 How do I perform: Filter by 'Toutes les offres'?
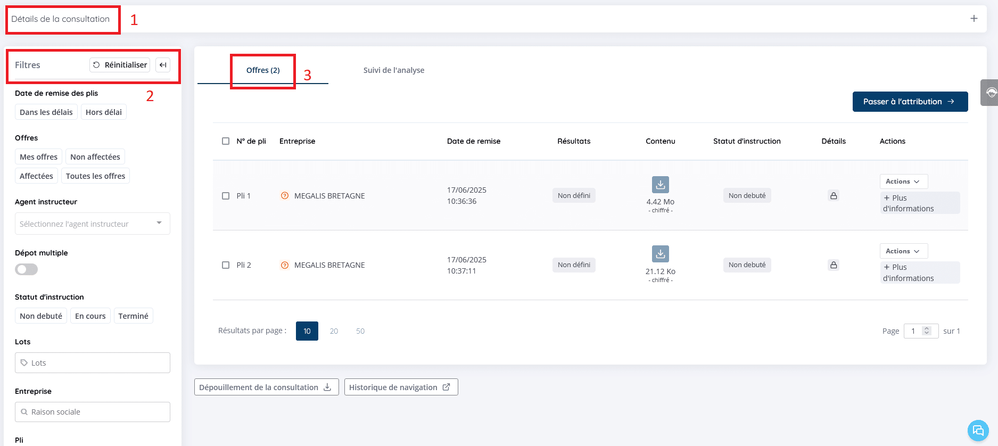pos(95,176)
